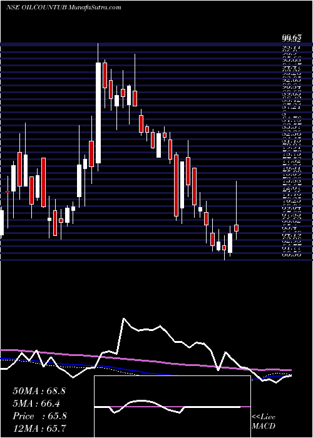This screenshot has height=438, width=313.
Task: Click the 50MA : 68.8 label
Action: coord(39,391)
